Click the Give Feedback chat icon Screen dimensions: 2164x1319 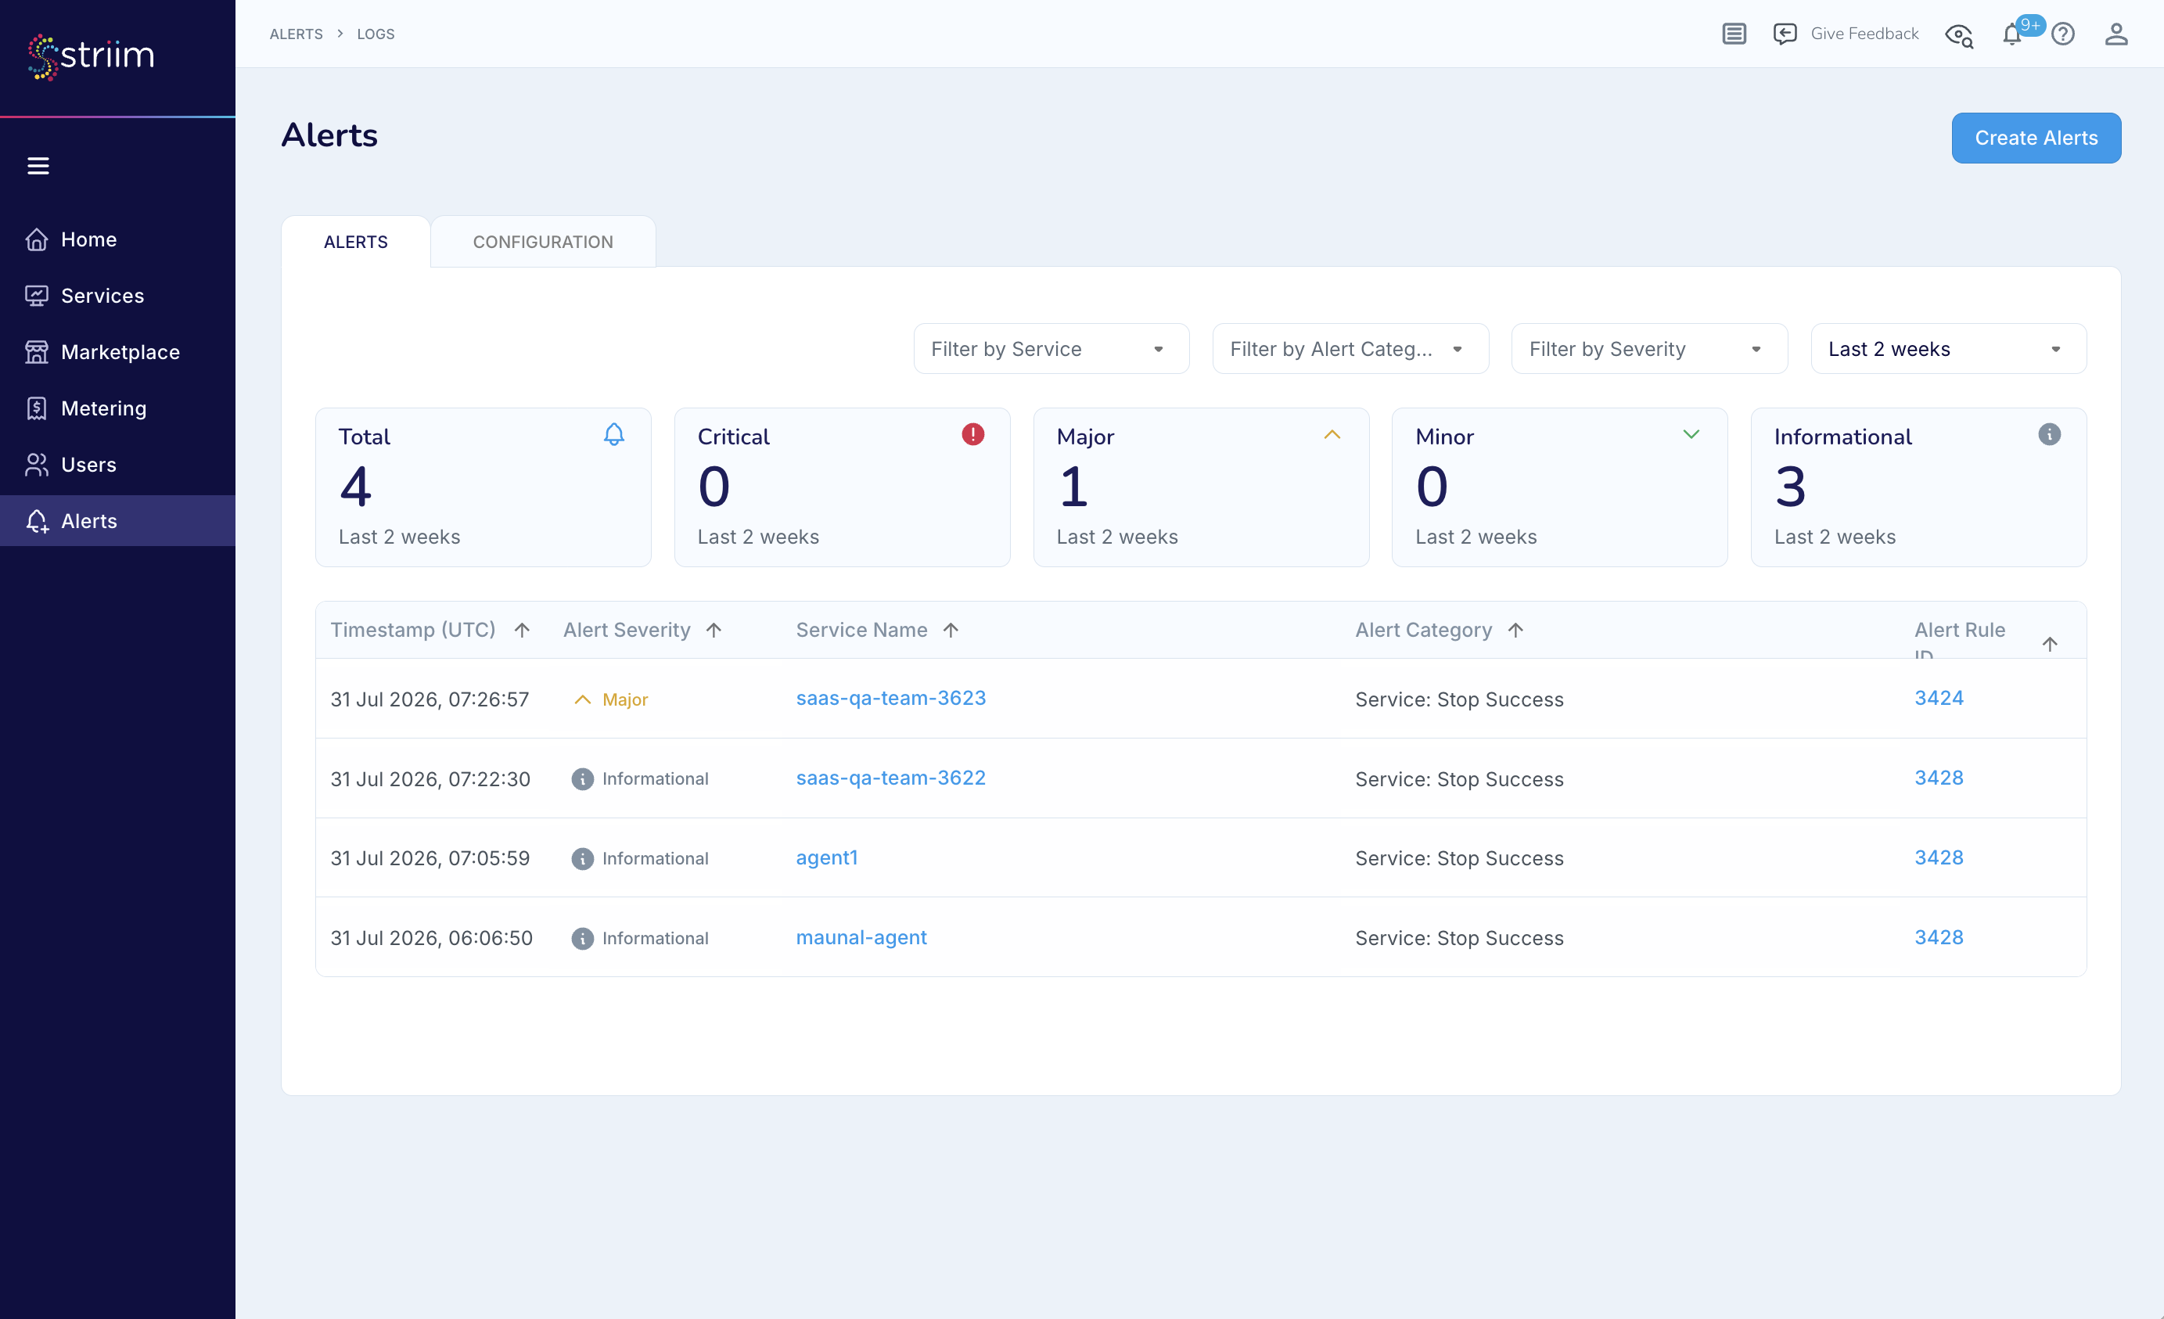coord(1785,34)
